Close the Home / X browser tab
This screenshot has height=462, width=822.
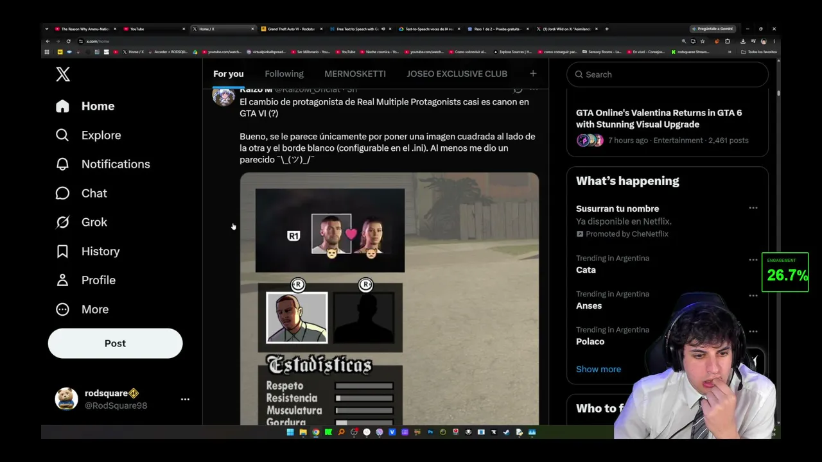click(252, 29)
